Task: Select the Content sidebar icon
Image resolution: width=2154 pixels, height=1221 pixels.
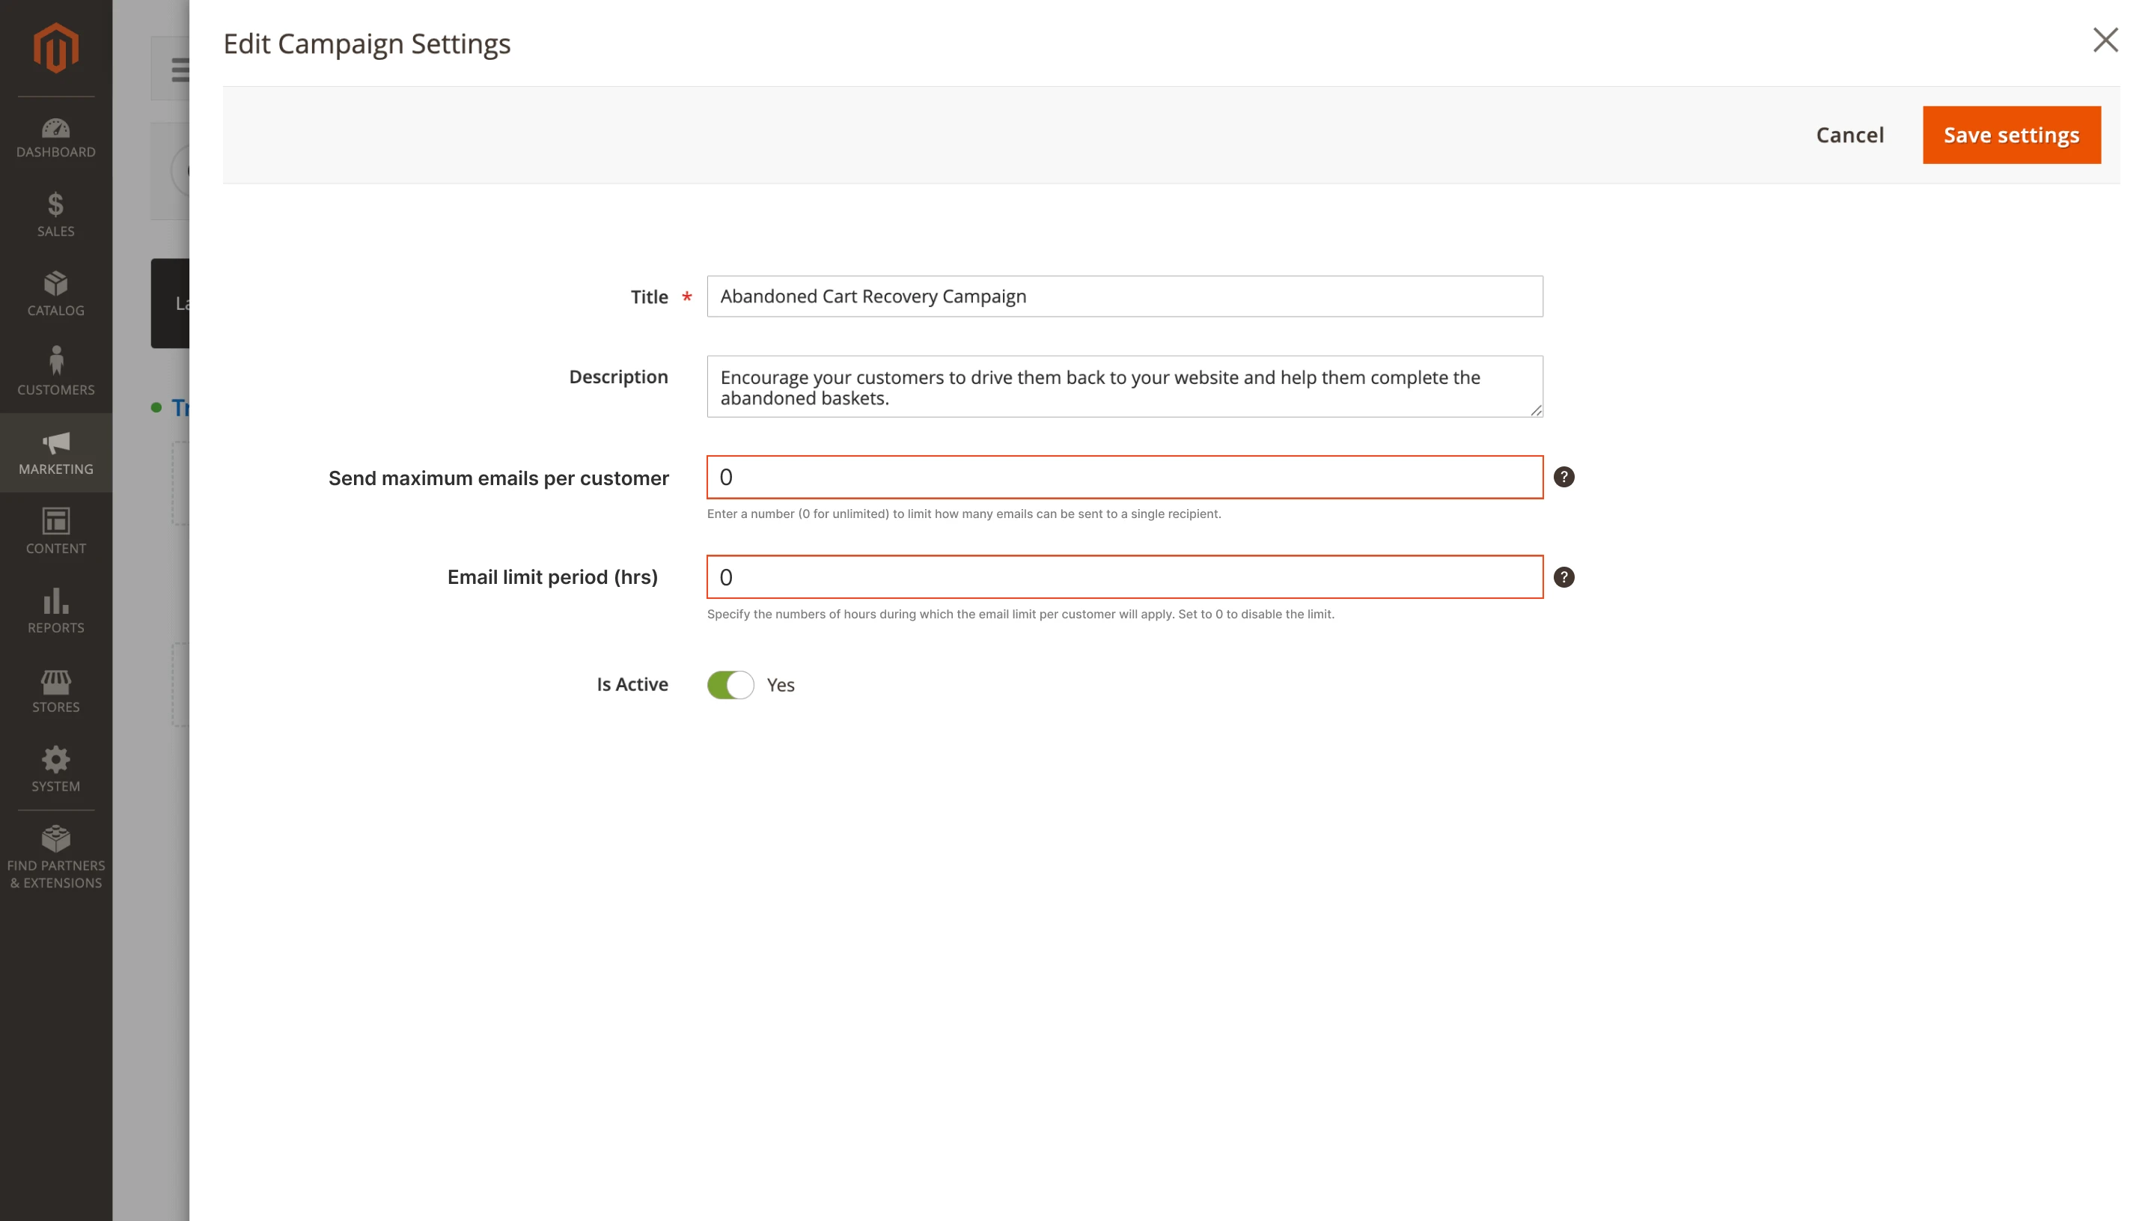Action: (55, 532)
